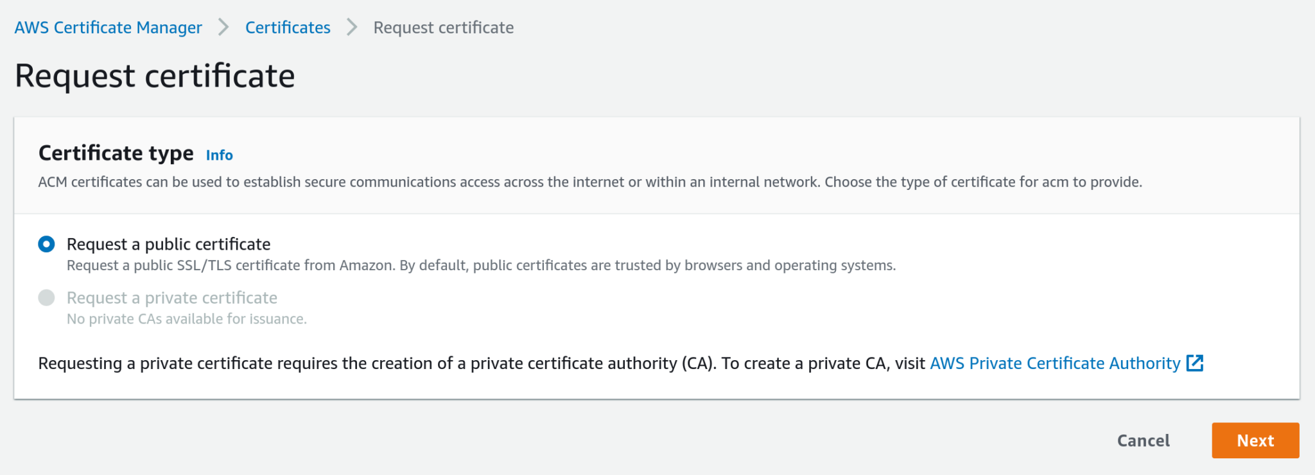Screen dimensions: 1315x475
Task: Open the Info link beside Certificate type
Action: tap(218, 155)
